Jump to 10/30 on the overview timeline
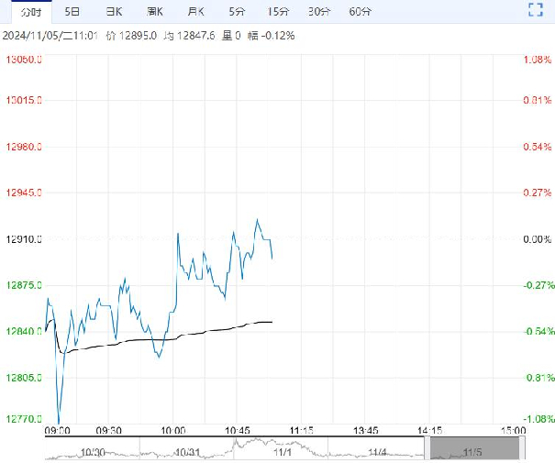The height and width of the screenshot is (463, 555). point(93,452)
